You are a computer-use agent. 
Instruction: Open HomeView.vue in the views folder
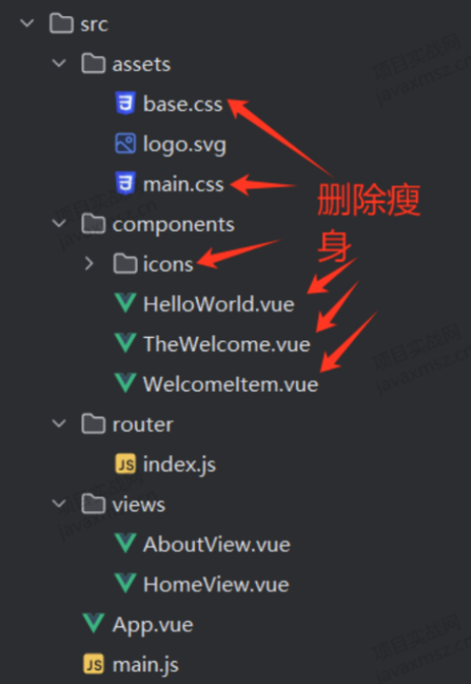coord(216,584)
